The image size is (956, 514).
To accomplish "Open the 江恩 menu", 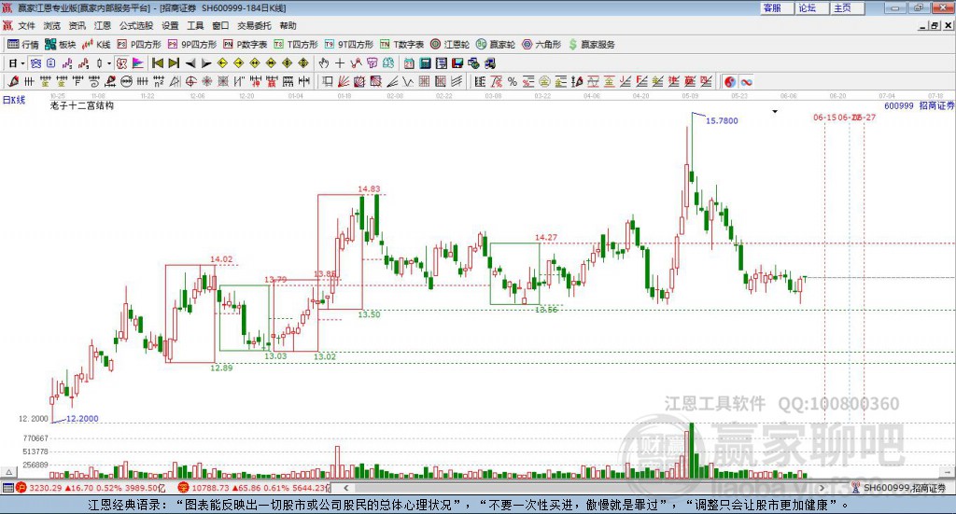I will (x=103, y=25).
